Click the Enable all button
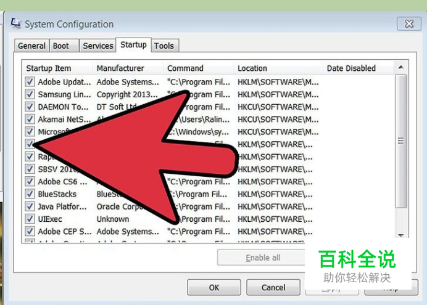 [263, 258]
